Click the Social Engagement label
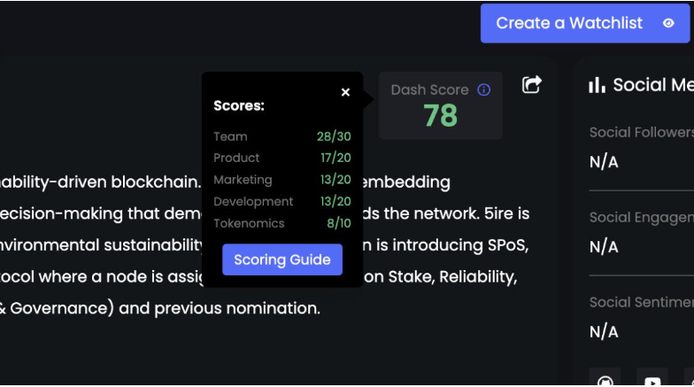 point(642,218)
